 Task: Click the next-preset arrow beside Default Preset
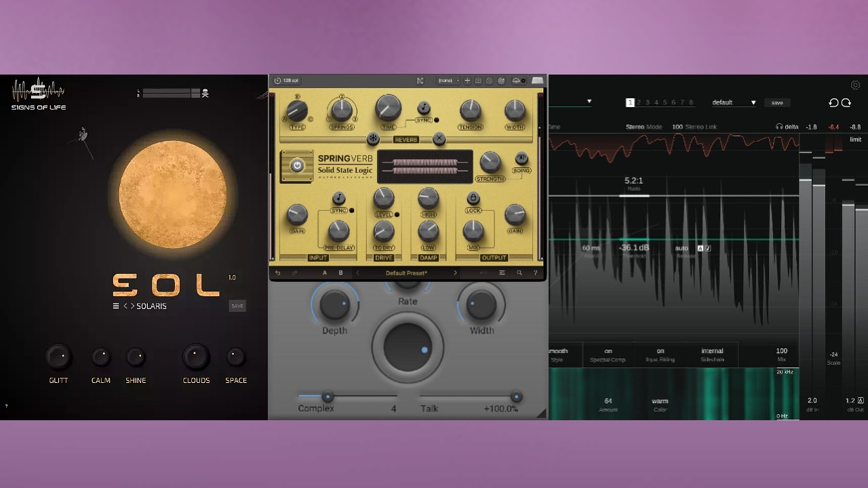click(454, 272)
